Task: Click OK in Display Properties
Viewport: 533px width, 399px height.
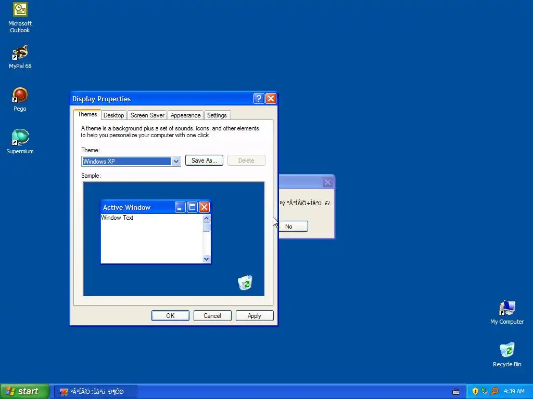Action: point(170,316)
